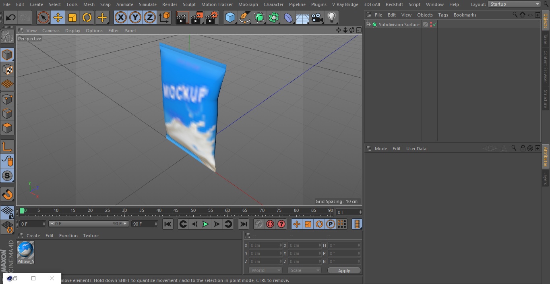
Task: Toggle the coordinate system icon
Action: pos(165,17)
